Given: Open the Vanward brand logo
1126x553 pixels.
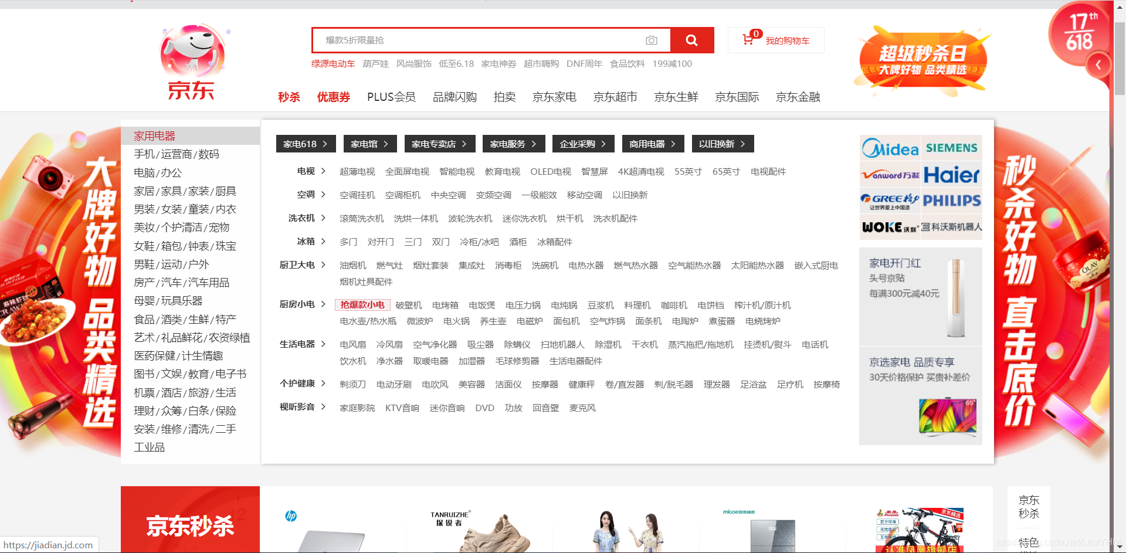Looking at the screenshot, I should pyautogui.click(x=890, y=175).
